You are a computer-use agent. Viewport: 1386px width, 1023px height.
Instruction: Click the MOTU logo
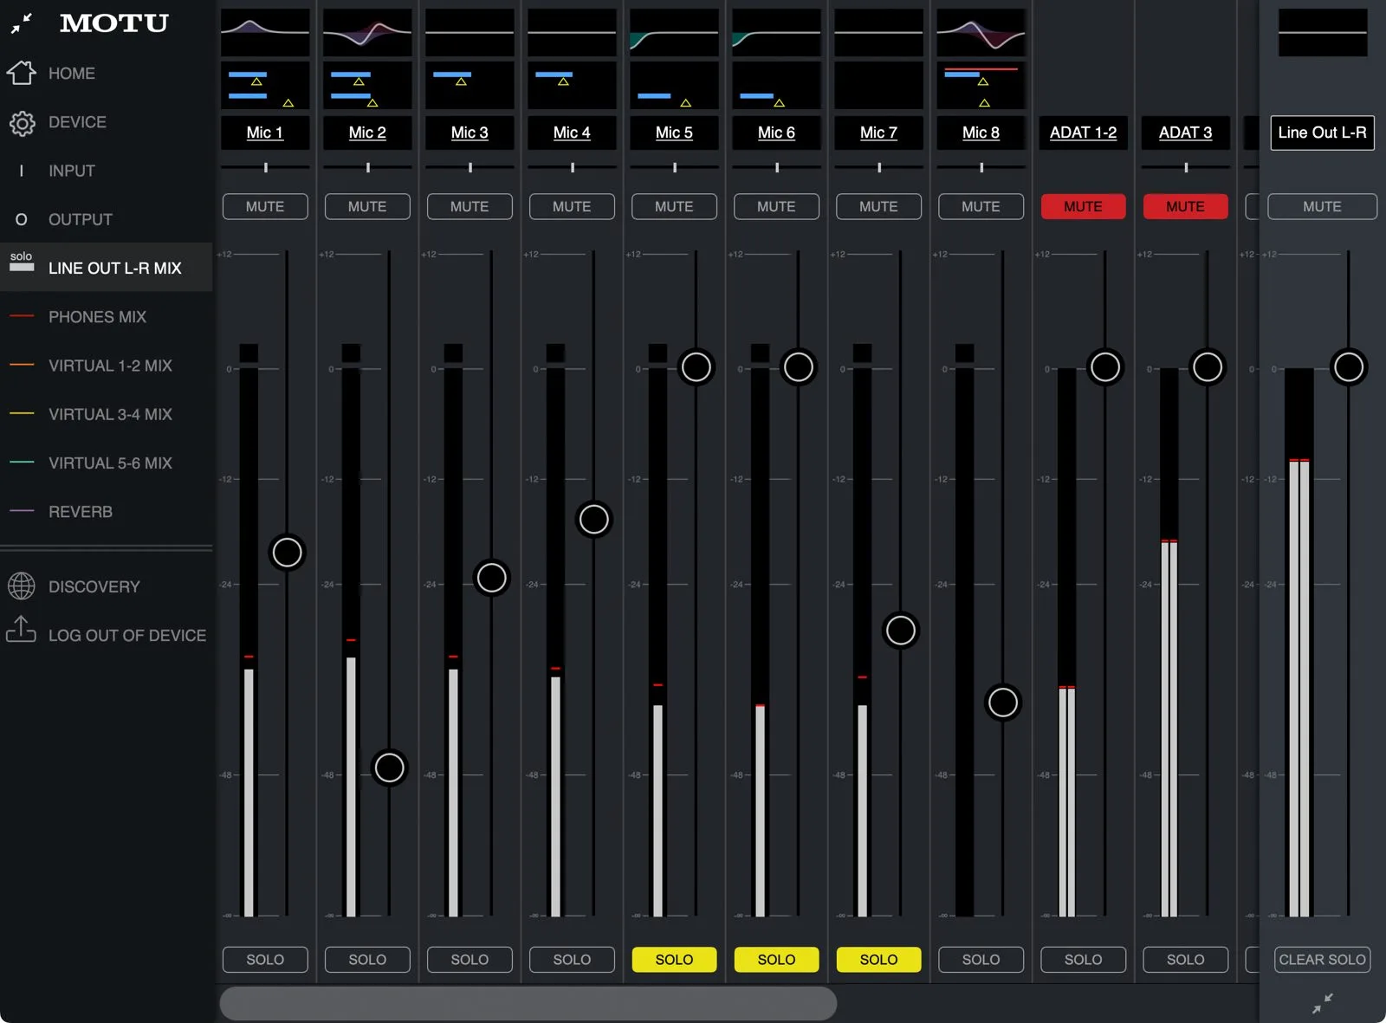coord(114,23)
